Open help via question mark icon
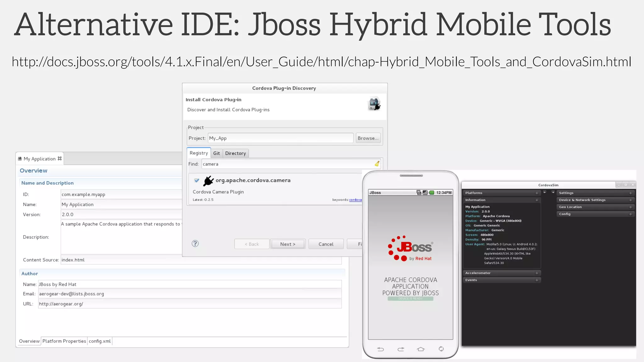The width and height of the screenshot is (644, 362). click(x=195, y=244)
